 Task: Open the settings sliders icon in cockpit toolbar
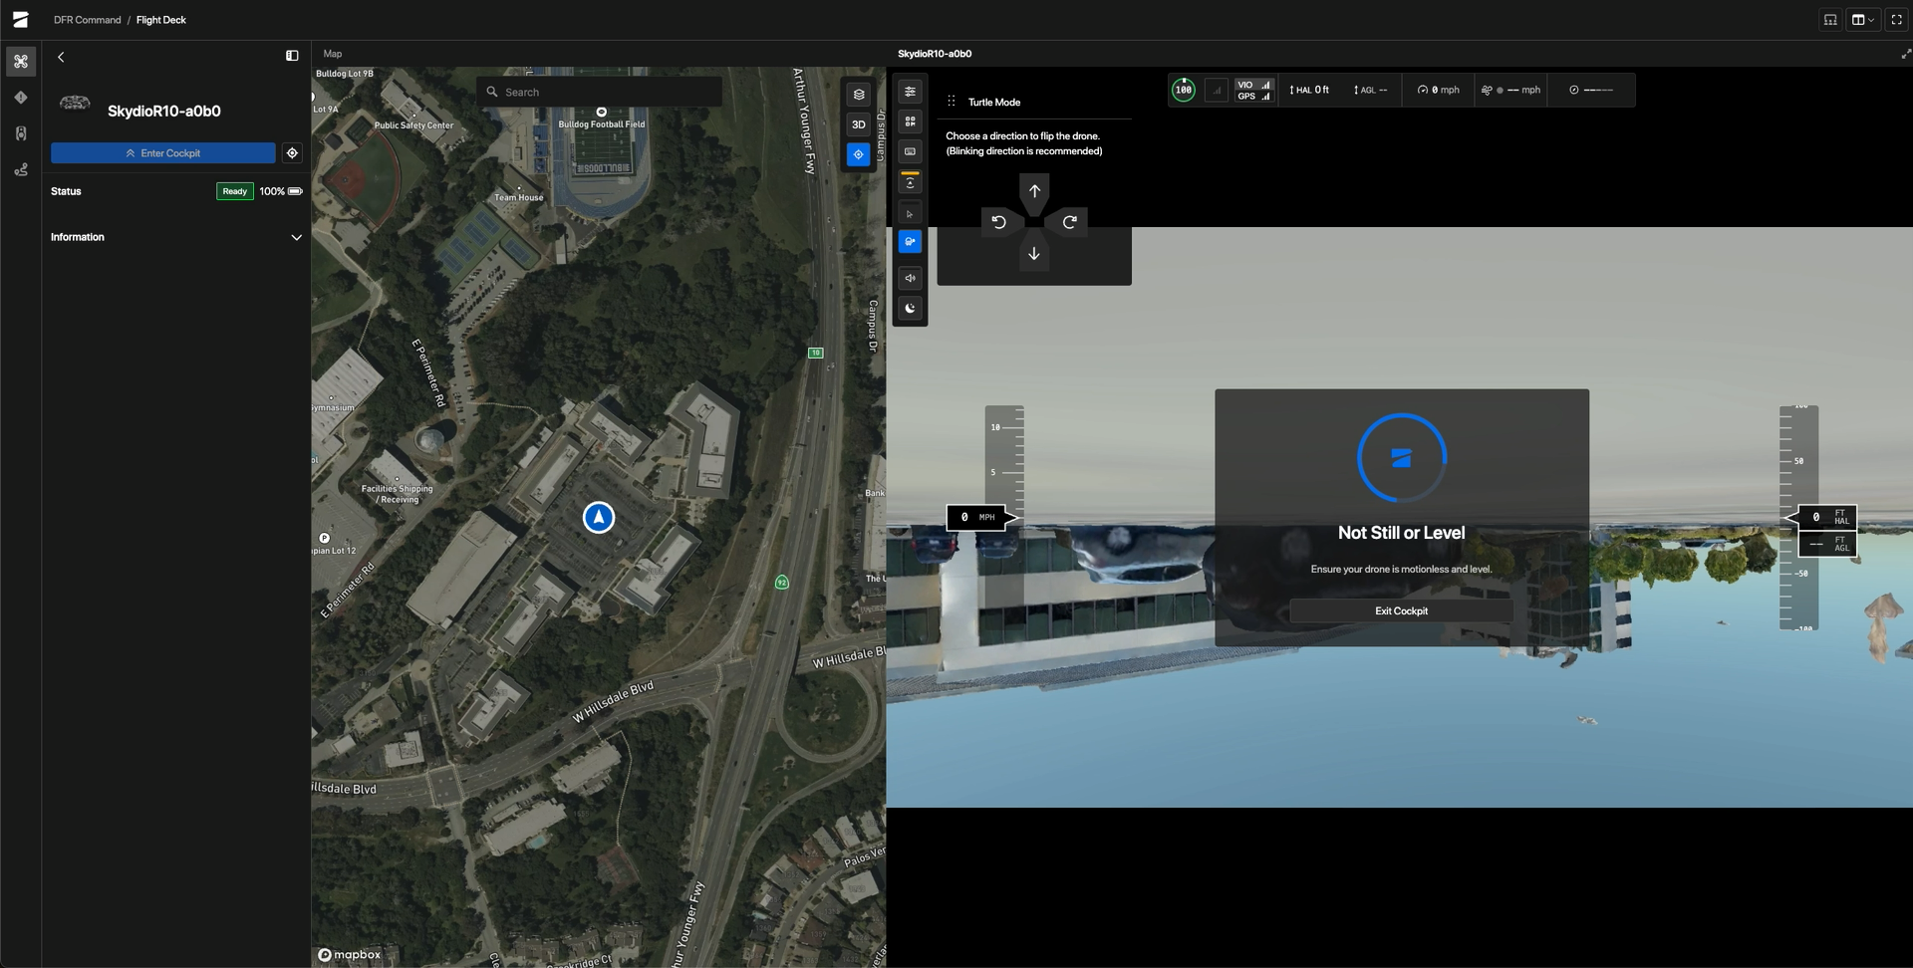pos(910,92)
